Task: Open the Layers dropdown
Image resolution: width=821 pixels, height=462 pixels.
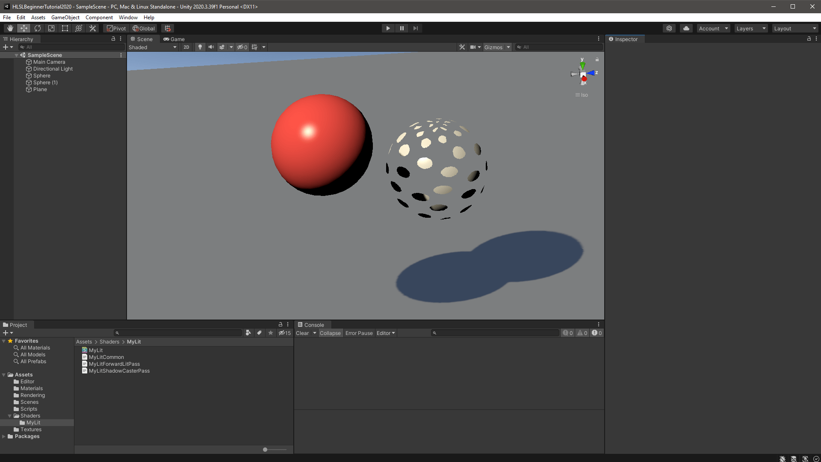Action: (x=751, y=28)
